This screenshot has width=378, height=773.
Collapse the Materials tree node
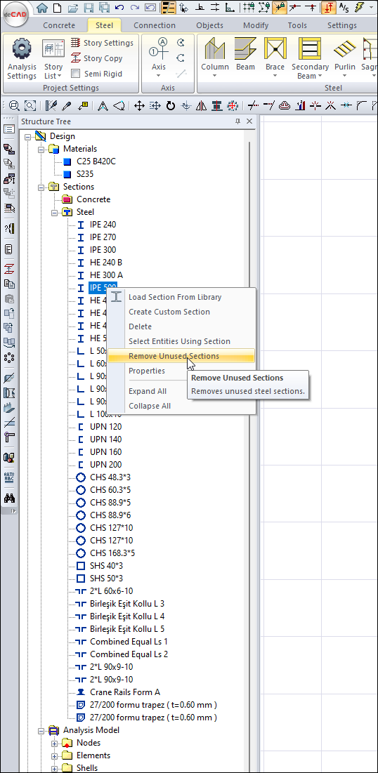tap(41, 149)
